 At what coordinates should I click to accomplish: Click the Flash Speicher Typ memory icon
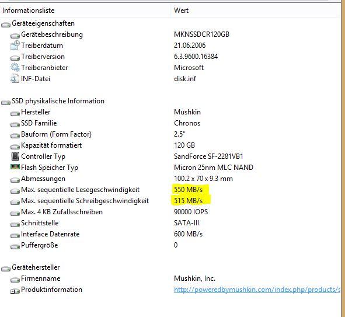tap(15, 167)
